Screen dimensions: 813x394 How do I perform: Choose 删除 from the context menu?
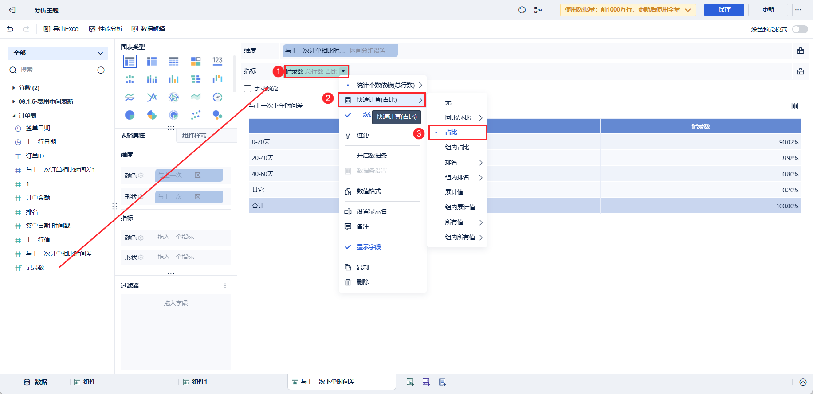[x=382, y=282]
